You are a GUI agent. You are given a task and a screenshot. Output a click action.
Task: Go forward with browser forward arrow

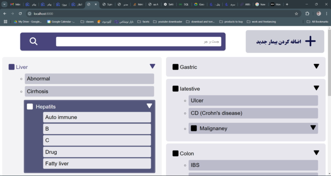pyautogui.click(x=13, y=13)
